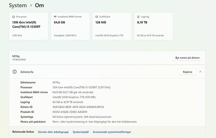The image size is (216, 138).
Task: Open Domän eller arbetsgrupp link
Action: coord(53,132)
